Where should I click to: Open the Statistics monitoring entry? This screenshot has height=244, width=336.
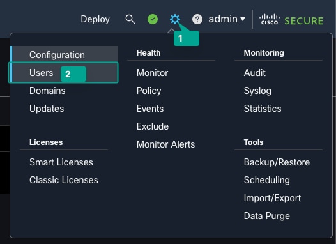pyautogui.click(x=263, y=109)
